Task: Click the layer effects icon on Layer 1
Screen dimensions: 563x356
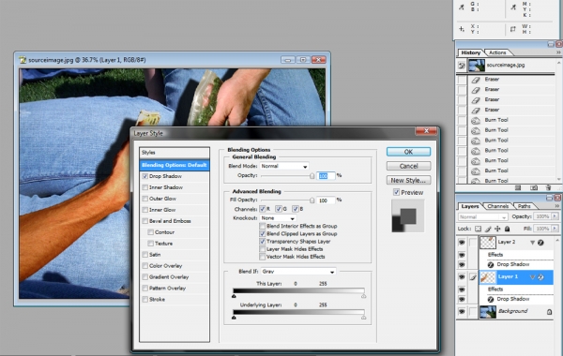Action: pos(540,277)
